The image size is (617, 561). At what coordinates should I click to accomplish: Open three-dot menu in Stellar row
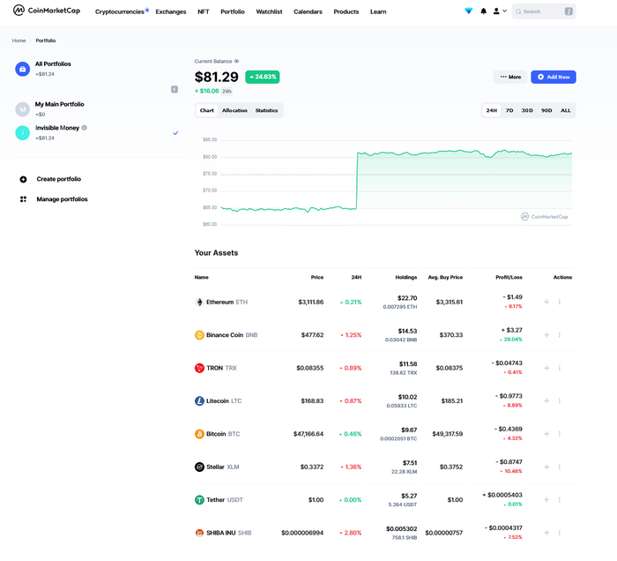coord(559,467)
